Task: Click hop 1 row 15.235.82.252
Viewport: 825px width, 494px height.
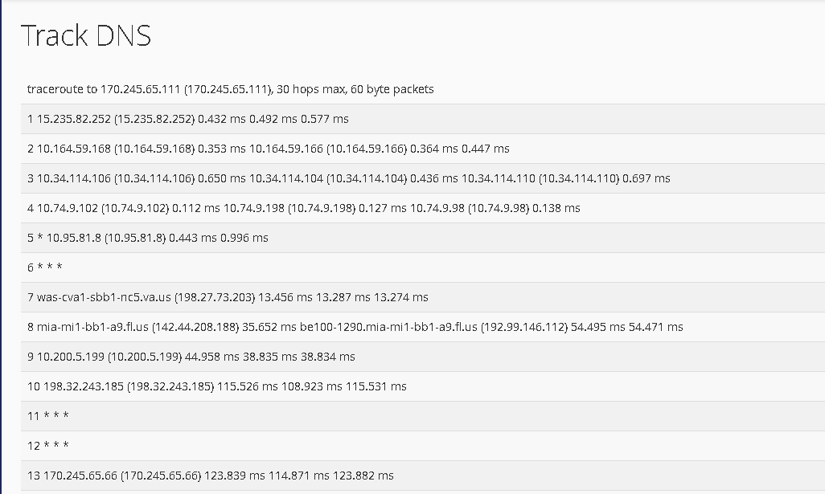Action: tap(423, 119)
